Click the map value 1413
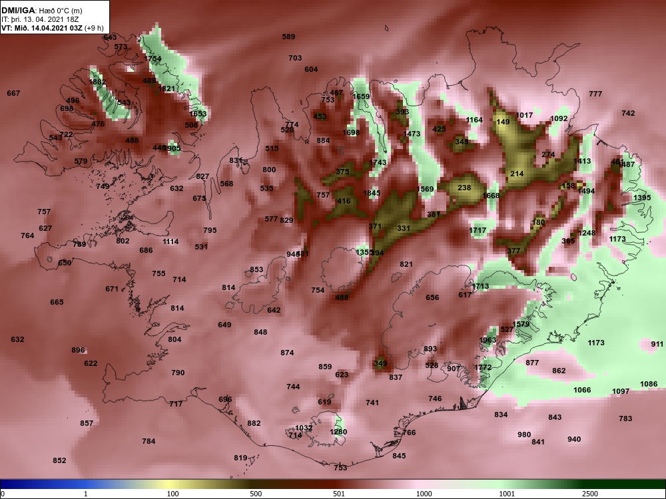The height and width of the screenshot is (499, 666). point(582,161)
